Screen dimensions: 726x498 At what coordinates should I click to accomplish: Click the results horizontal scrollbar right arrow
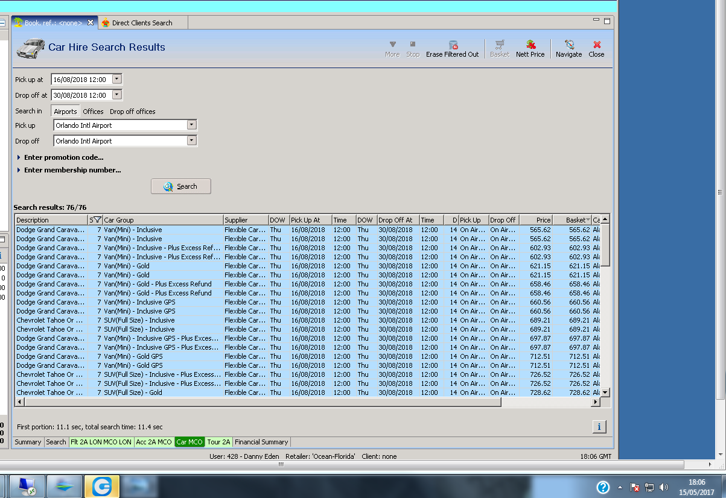(596, 402)
